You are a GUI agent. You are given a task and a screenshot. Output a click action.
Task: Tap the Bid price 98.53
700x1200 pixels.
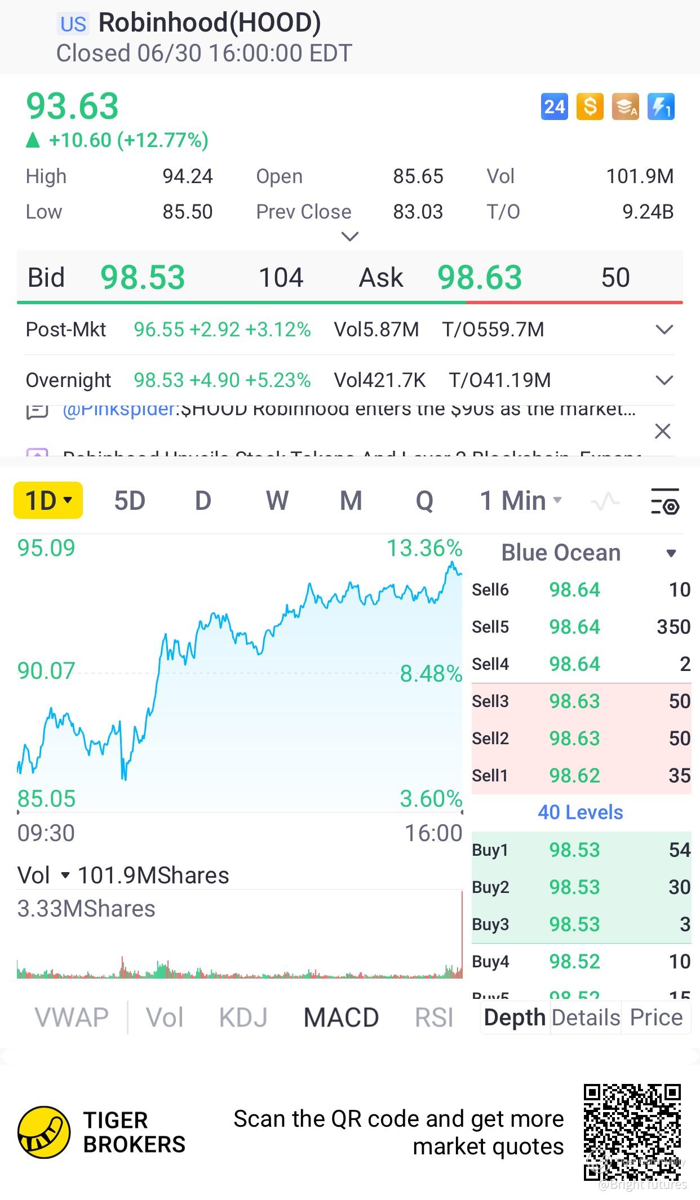click(x=143, y=277)
